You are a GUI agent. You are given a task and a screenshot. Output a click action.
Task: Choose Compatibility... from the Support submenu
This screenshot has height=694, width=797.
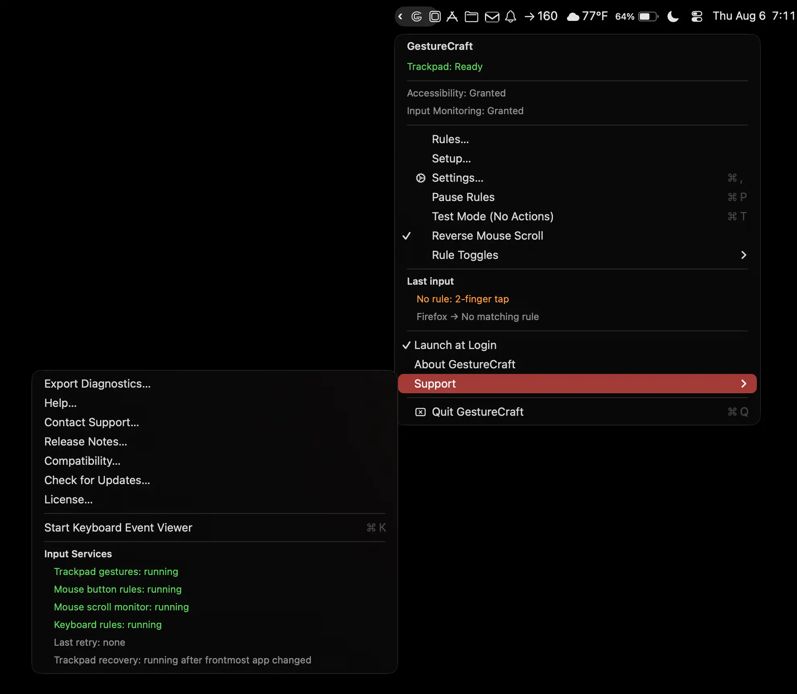215,461
